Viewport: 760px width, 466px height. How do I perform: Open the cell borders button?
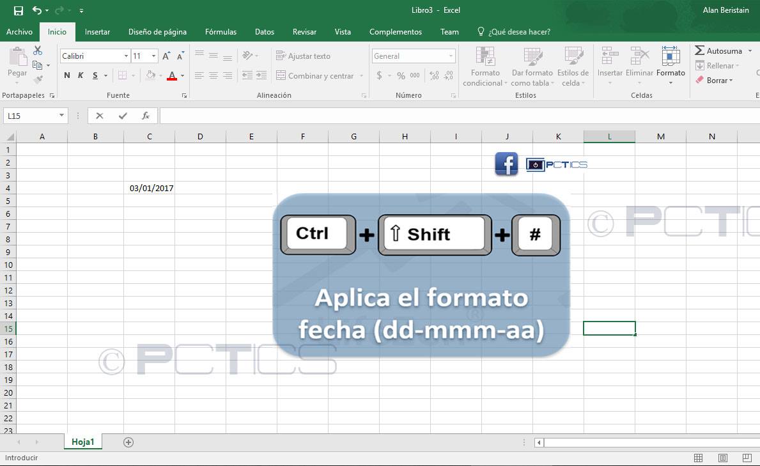[x=122, y=75]
